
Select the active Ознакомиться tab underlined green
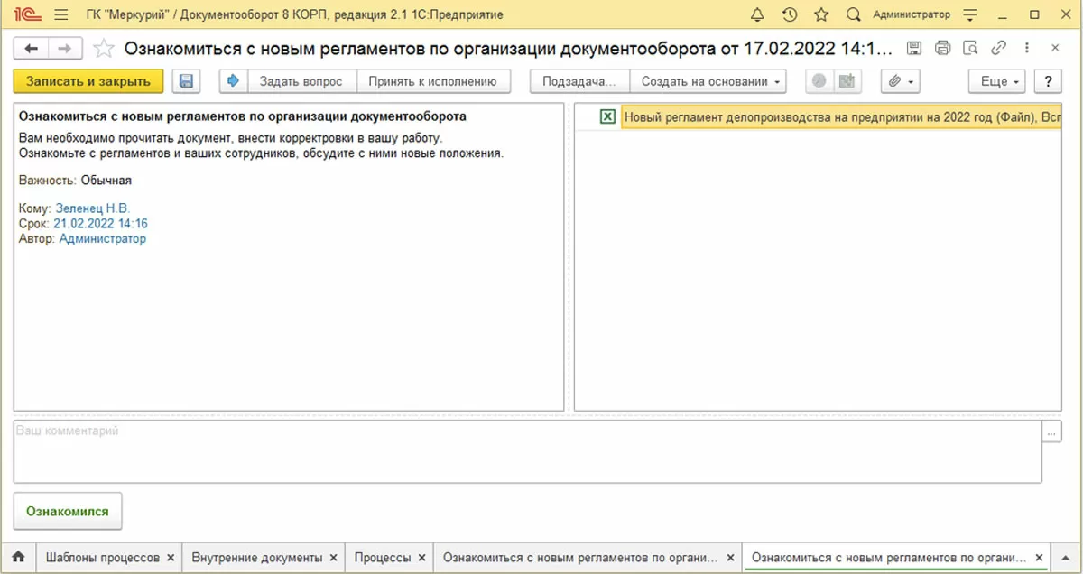tap(889, 558)
